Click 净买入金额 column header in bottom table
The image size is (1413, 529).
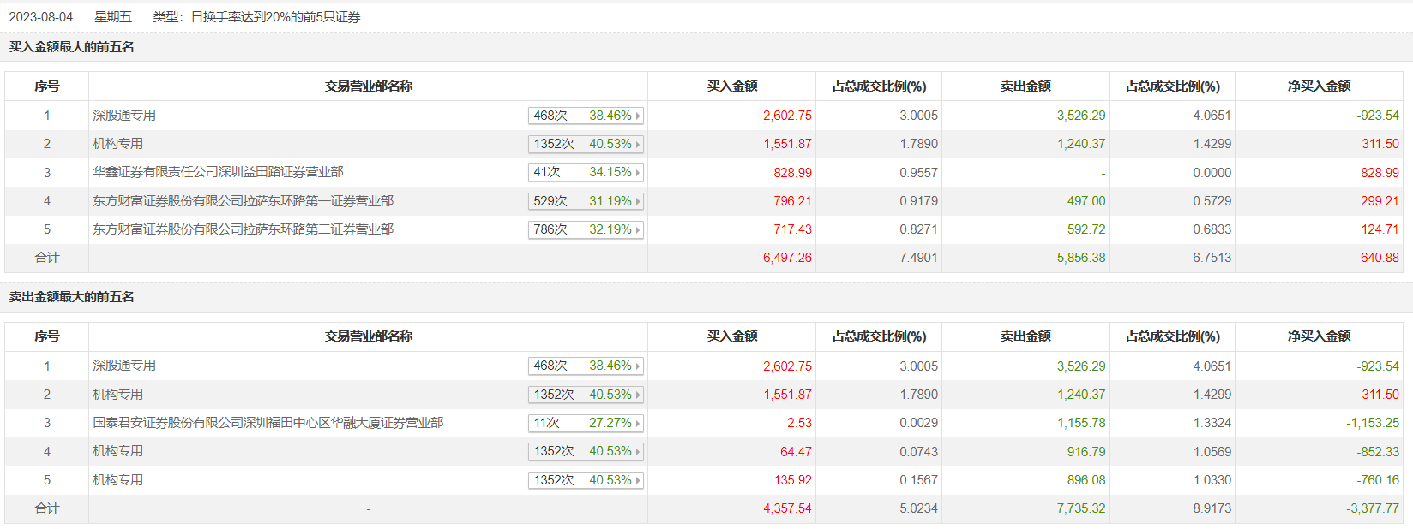click(x=1319, y=336)
